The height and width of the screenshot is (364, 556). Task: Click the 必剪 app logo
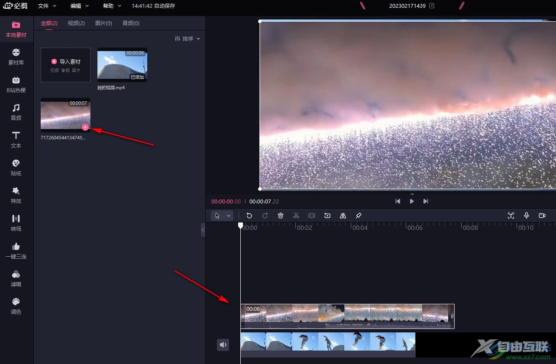coord(15,6)
